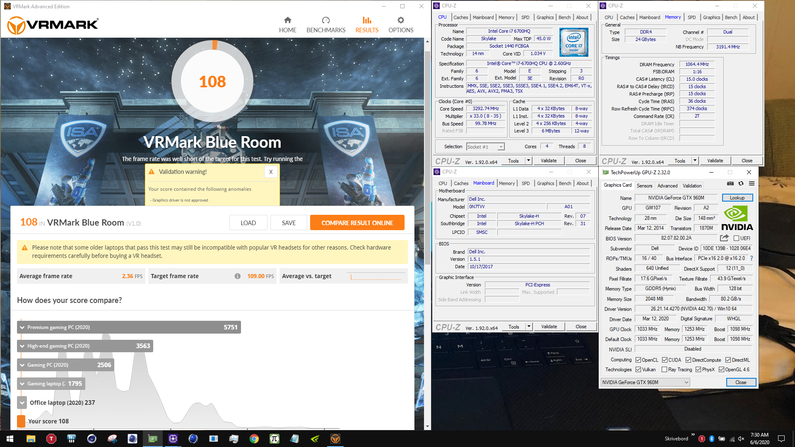The height and width of the screenshot is (447, 795).
Task: Open the VRMark orange taskbar icon
Action: (335, 439)
